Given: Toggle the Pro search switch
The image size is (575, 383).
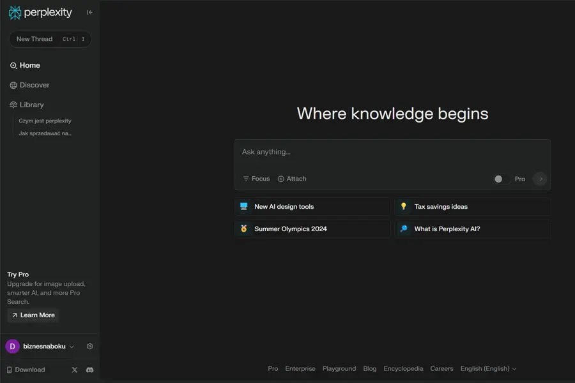Looking at the screenshot, I should [x=501, y=179].
